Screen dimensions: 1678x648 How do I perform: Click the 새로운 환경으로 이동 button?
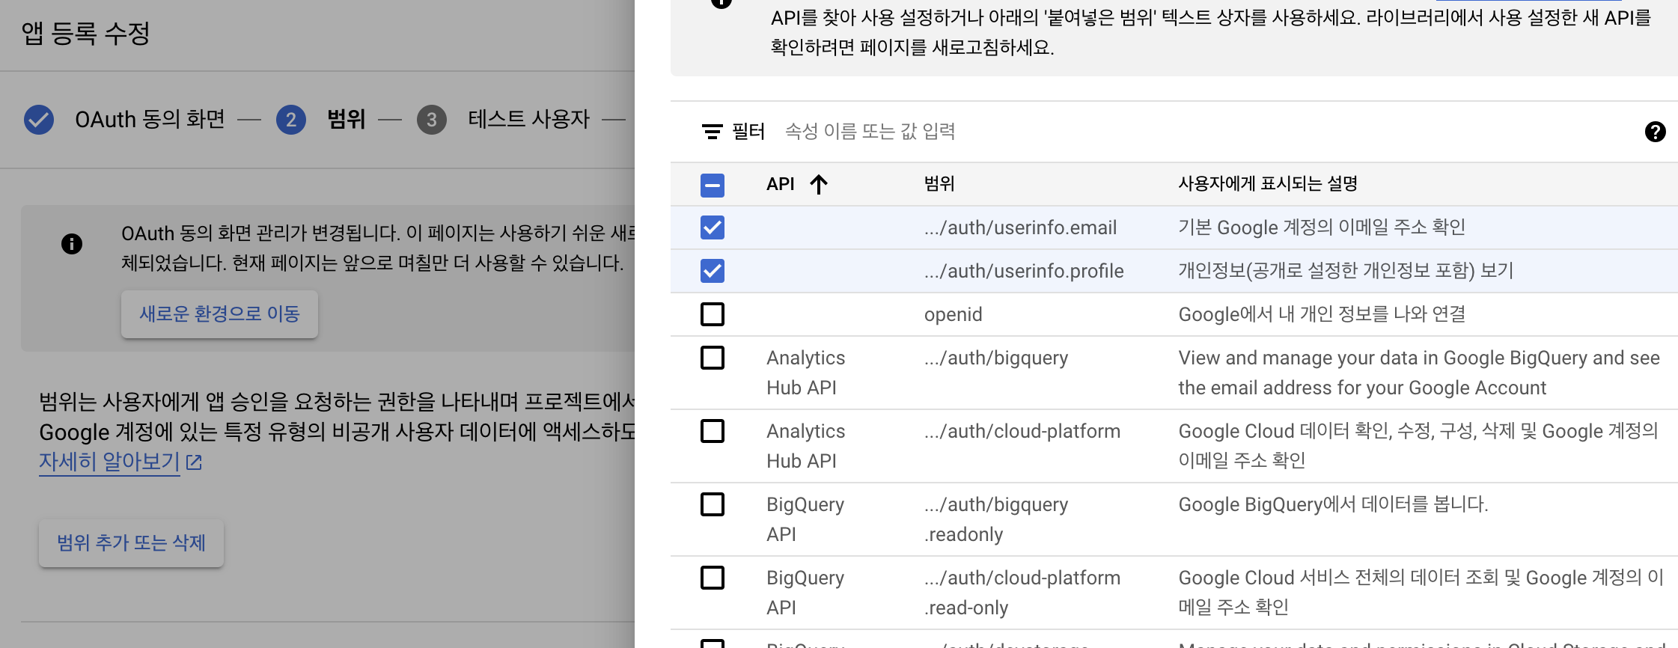[x=219, y=314]
